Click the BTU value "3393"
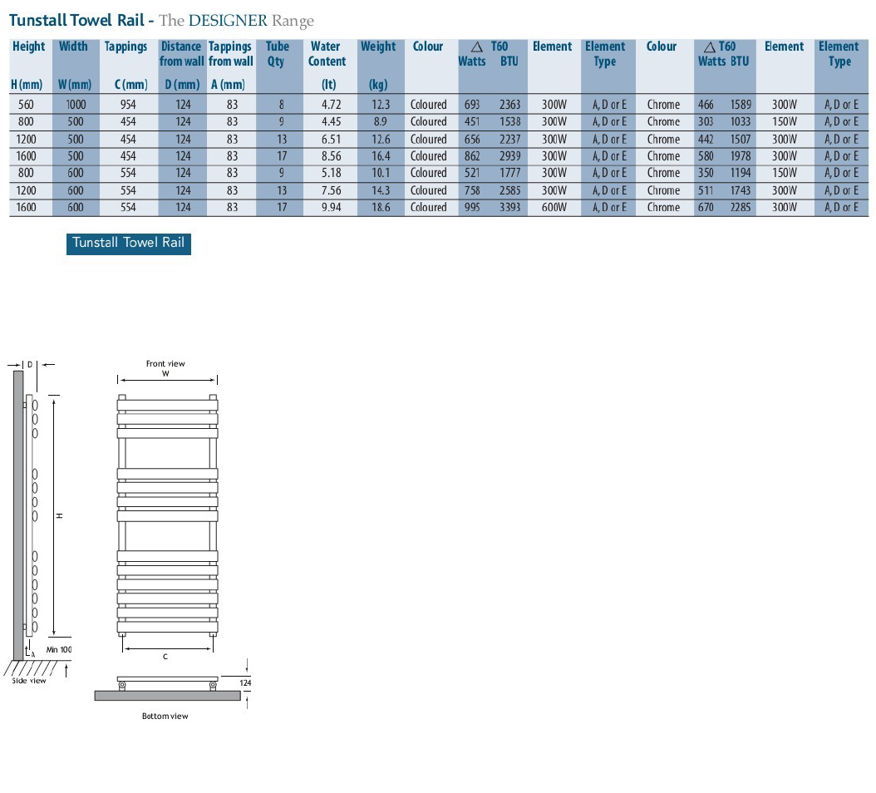This screenshot has height=793, width=876. [510, 207]
